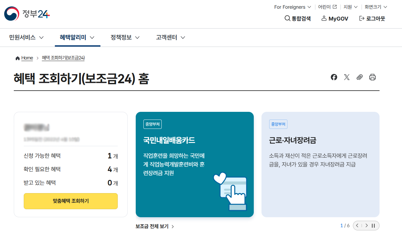The height and width of the screenshot is (232, 402).
Task: Open 혜택알리미 menu
Action: pos(77,37)
